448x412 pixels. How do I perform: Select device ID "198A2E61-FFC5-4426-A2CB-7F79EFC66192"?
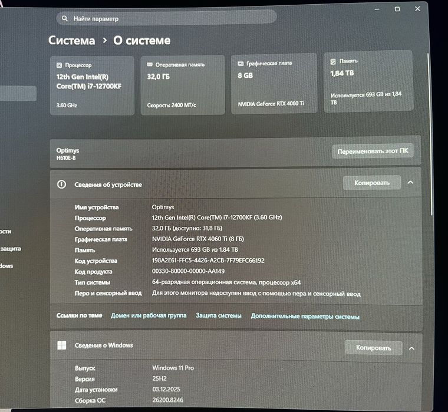pos(208,261)
